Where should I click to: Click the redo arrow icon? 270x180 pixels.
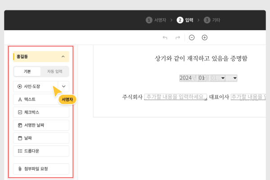[178, 37]
